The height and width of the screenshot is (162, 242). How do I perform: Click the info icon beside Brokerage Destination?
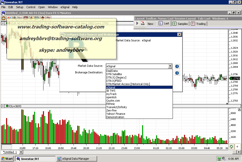click(177, 73)
